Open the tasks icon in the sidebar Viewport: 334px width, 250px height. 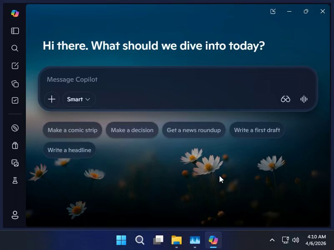(15, 100)
